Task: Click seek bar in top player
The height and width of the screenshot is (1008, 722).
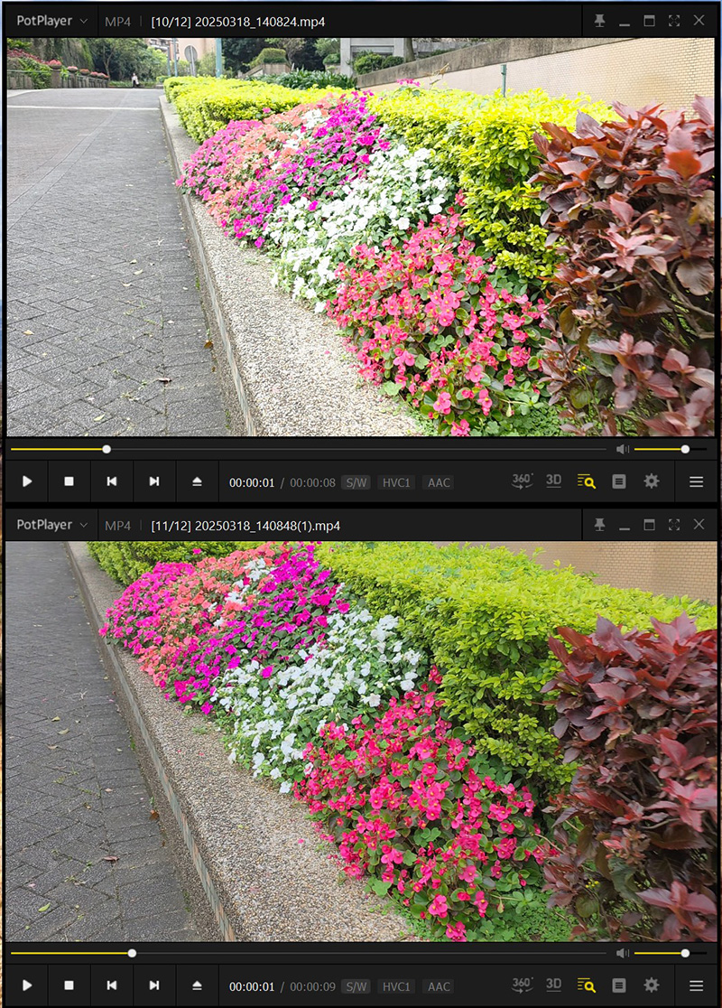Action: pyautogui.click(x=309, y=450)
